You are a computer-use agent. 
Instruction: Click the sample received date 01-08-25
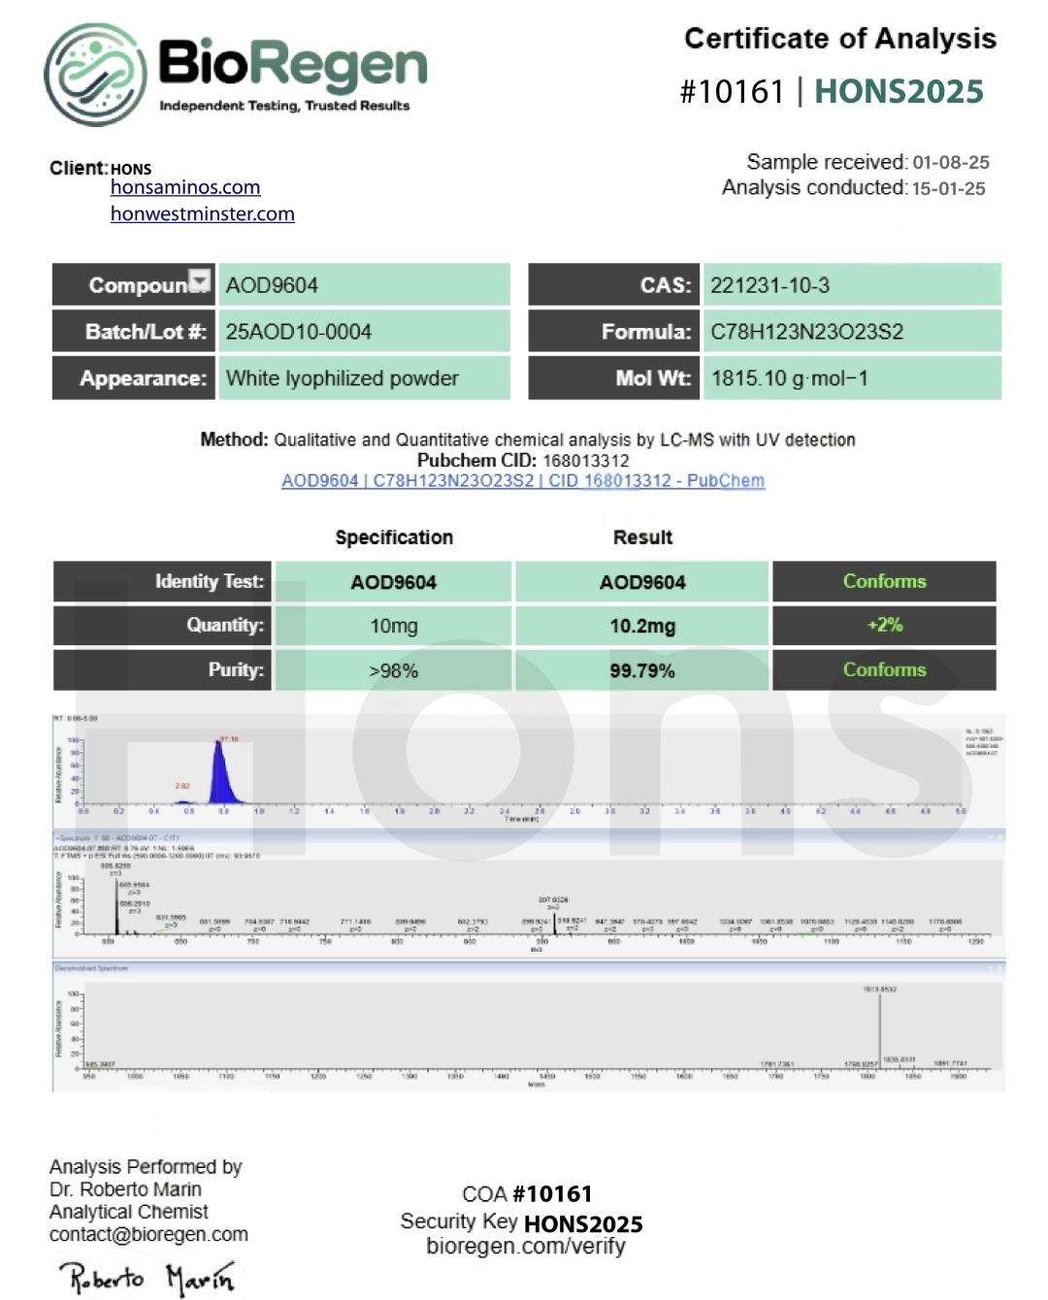[x=951, y=162]
